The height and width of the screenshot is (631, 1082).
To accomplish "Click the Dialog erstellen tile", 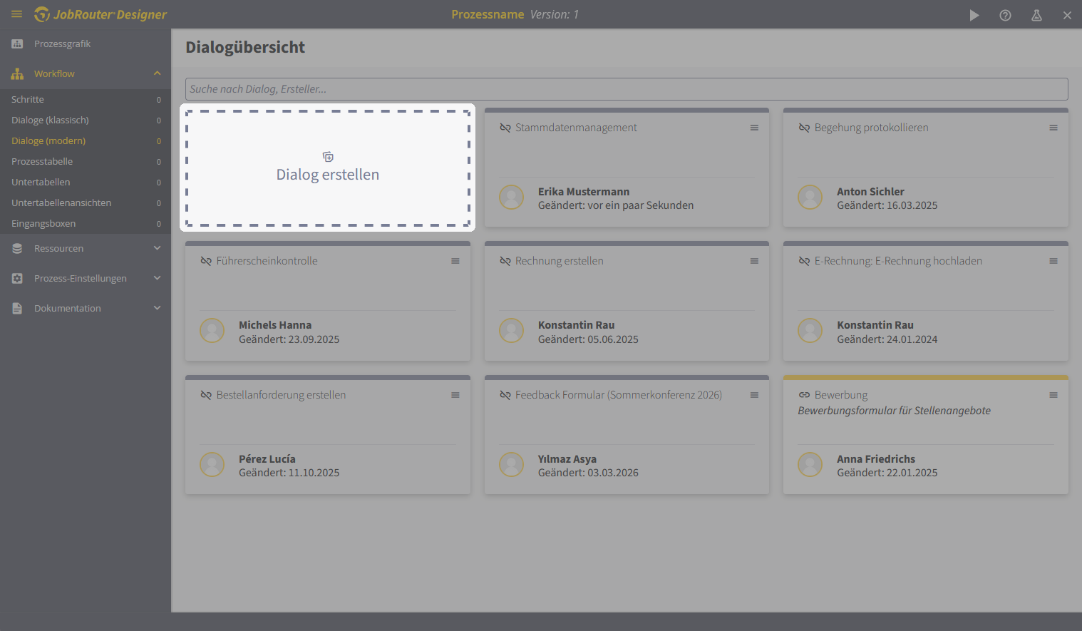I will tap(328, 168).
